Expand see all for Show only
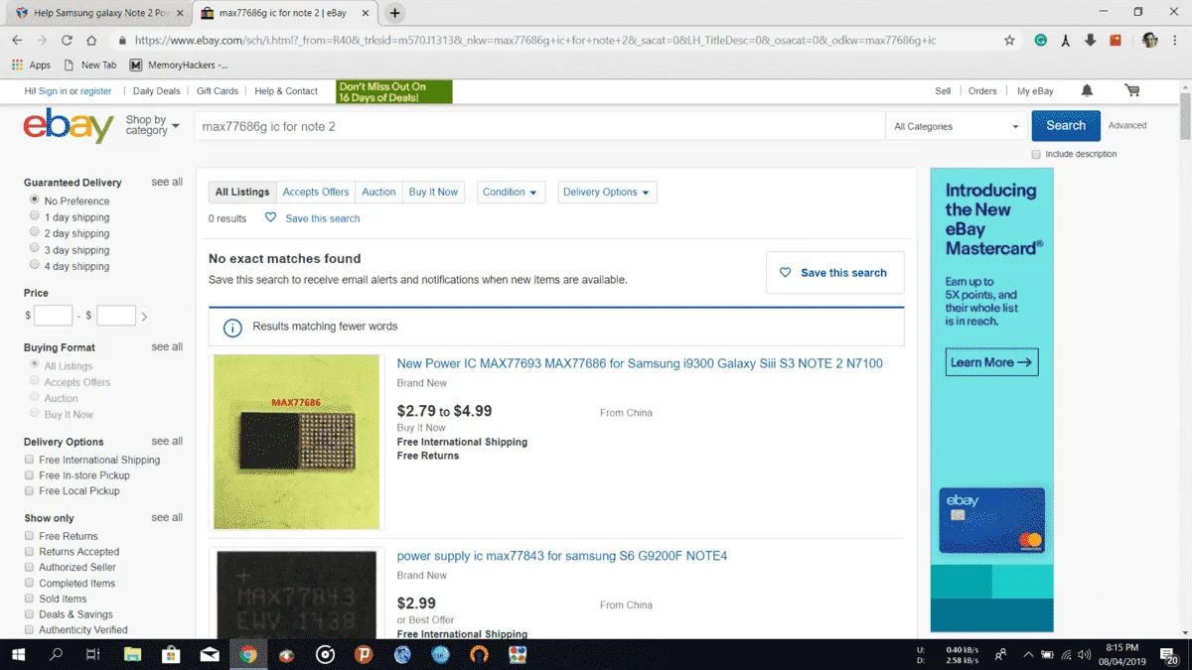 (x=167, y=517)
